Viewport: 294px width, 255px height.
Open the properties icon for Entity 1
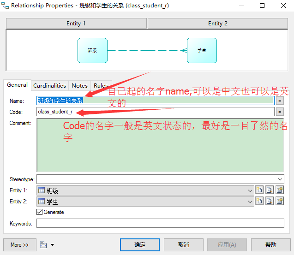tap(280, 190)
